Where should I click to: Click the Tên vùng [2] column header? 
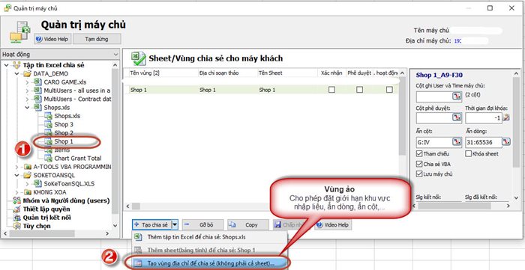(x=163, y=73)
